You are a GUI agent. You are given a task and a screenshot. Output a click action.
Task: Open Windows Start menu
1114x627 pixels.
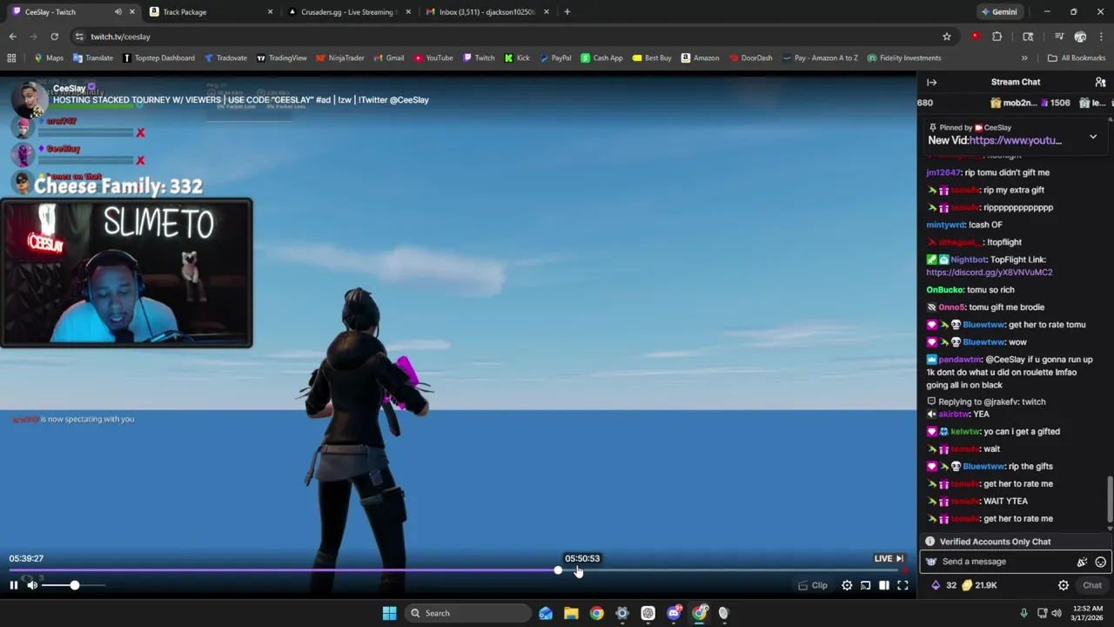(389, 613)
